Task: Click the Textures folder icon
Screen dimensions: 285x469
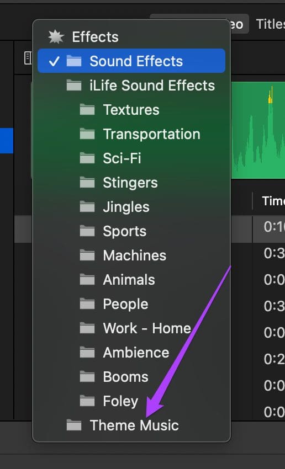Action: tap(87, 110)
